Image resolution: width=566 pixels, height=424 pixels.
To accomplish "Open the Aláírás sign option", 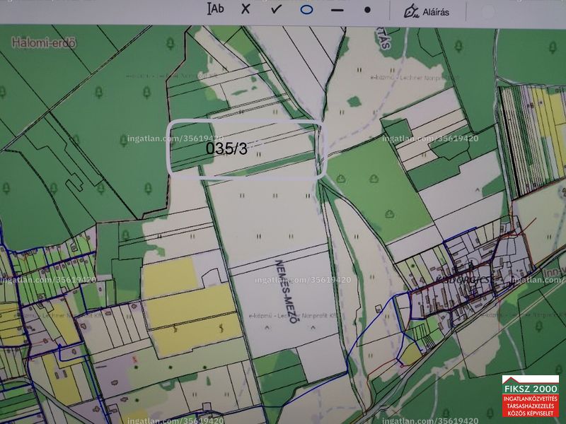I will click(436, 12).
